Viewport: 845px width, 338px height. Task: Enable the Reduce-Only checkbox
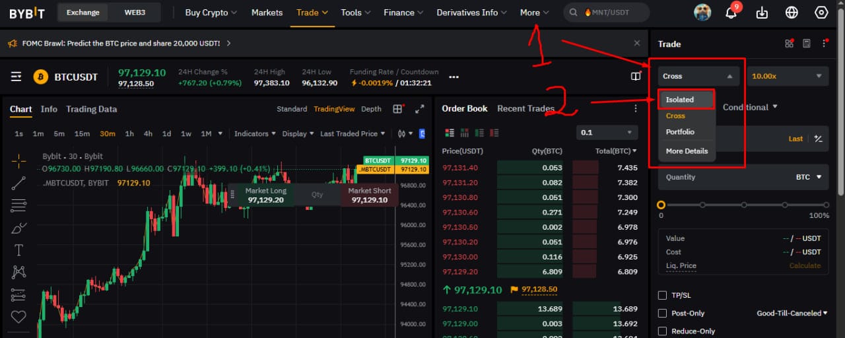(x=663, y=331)
